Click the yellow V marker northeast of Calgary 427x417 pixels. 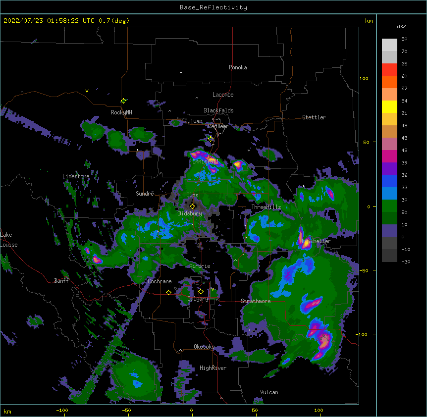coord(213,289)
